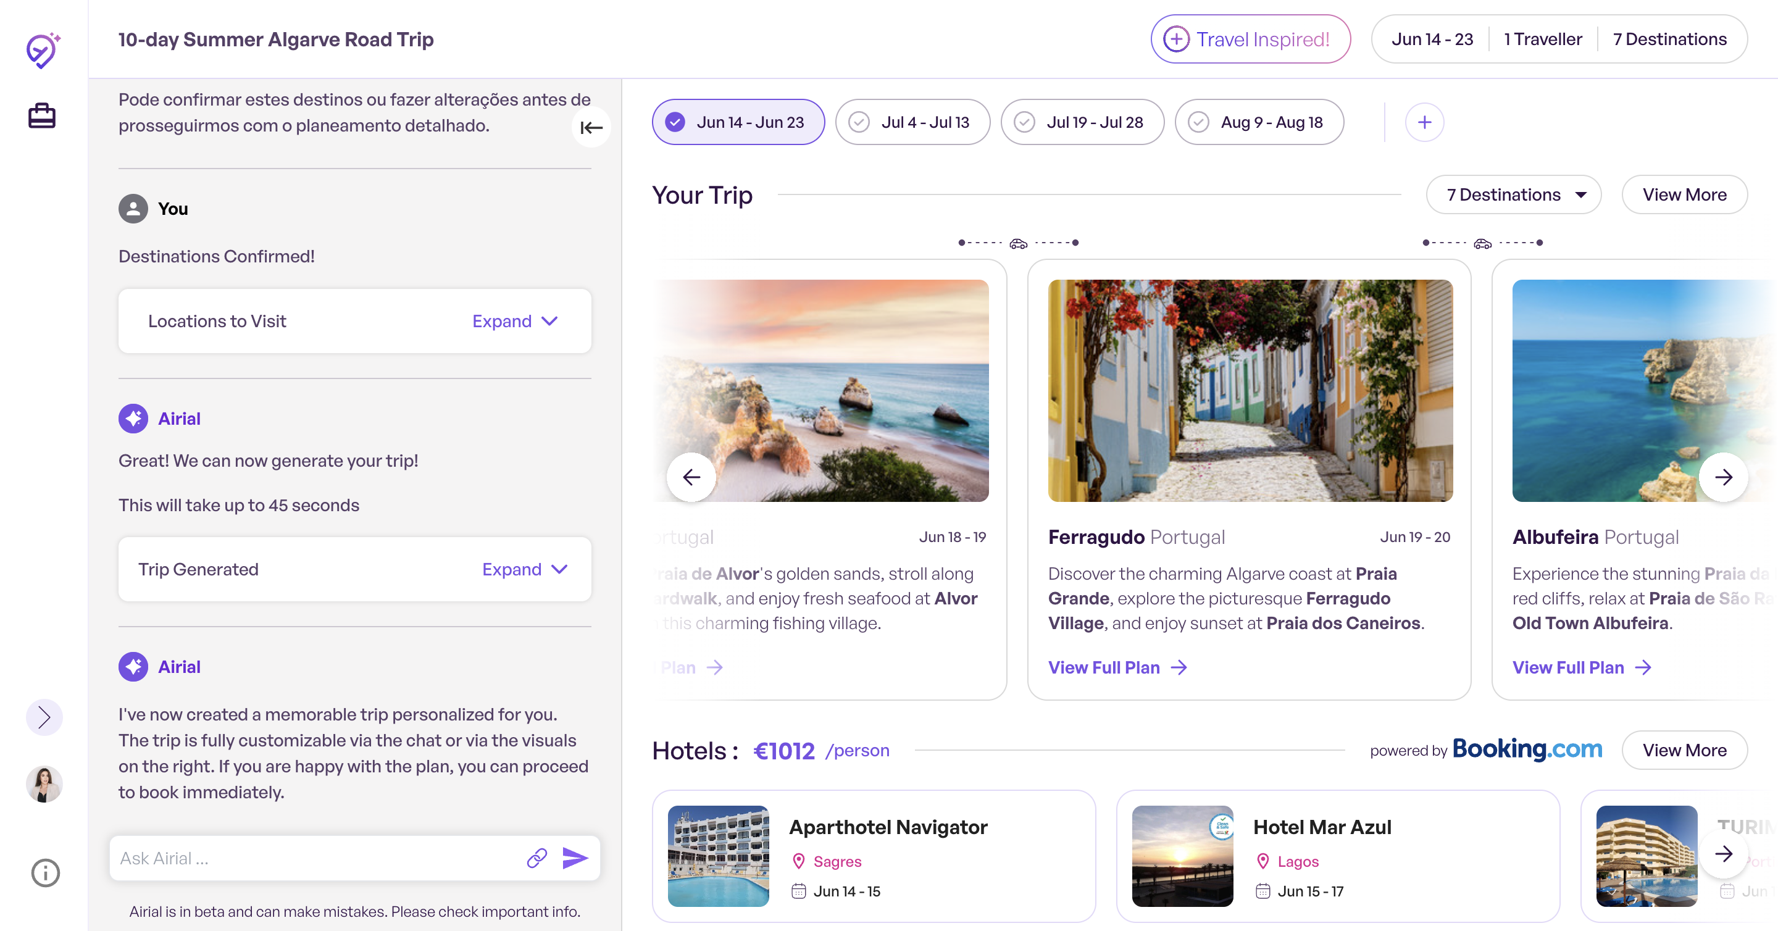1778x931 pixels.
Task: Click the Jun 19 - 20 date on Ferragudo
Action: click(x=1415, y=537)
